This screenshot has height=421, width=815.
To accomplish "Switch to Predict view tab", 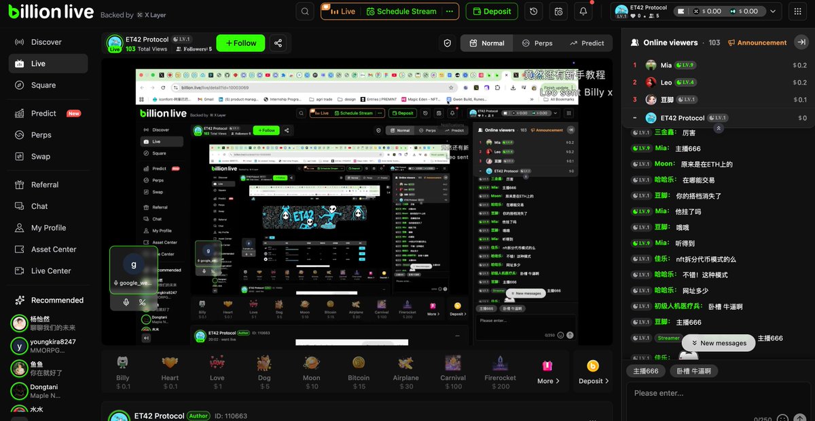I will click(587, 43).
